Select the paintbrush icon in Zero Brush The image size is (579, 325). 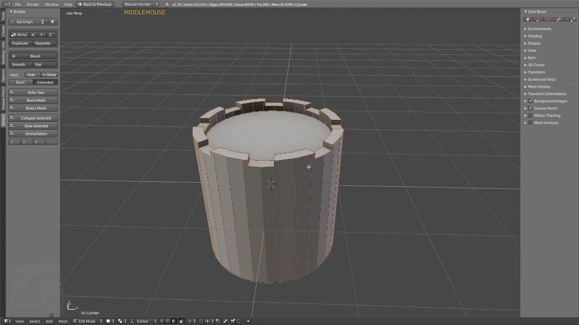click(x=549, y=19)
